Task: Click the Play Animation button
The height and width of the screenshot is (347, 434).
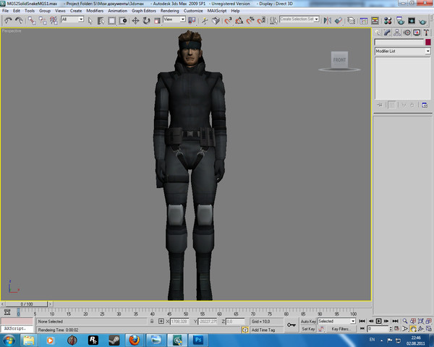Action: (378, 321)
